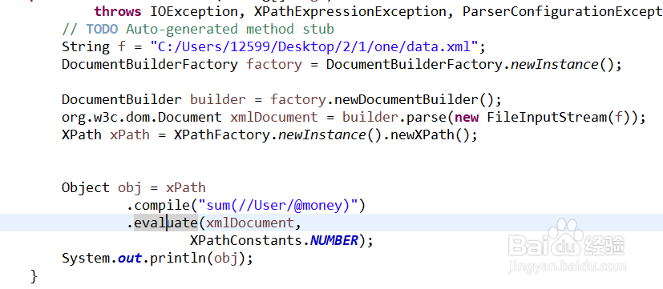Click the string "sum(//User/@money)"
The height and width of the screenshot is (289, 663).
[278, 205]
